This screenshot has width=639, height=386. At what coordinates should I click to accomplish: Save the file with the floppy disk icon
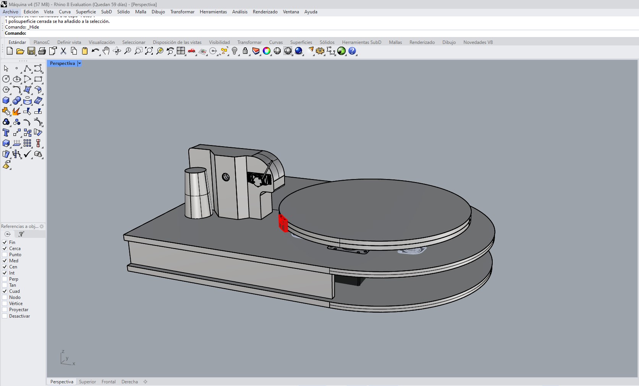click(31, 51)
